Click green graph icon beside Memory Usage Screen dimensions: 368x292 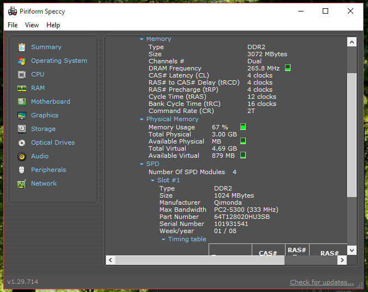pos(243,127)
